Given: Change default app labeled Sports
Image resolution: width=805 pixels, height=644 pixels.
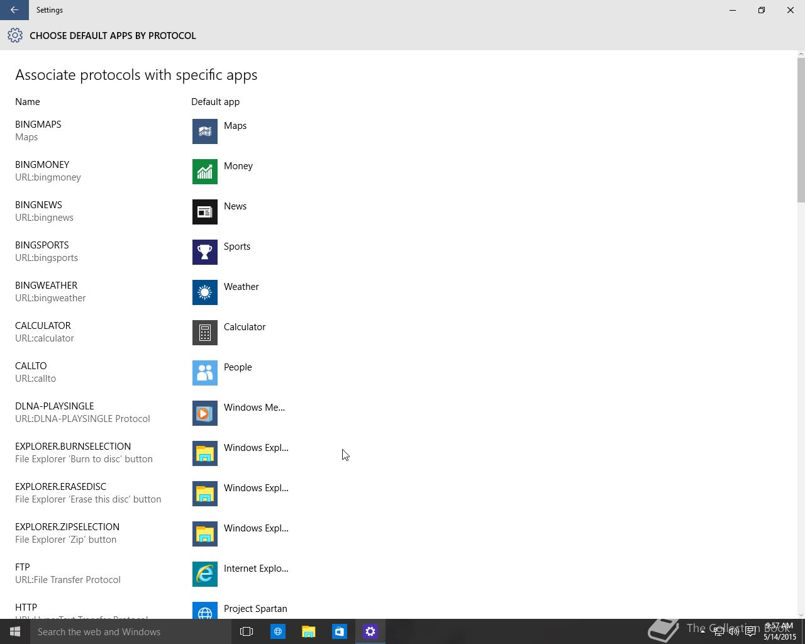Looking at the screenshot, I should click(237, 247).
